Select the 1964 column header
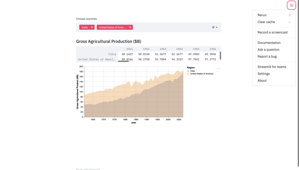299x170 pixels. tap(179, 49)
